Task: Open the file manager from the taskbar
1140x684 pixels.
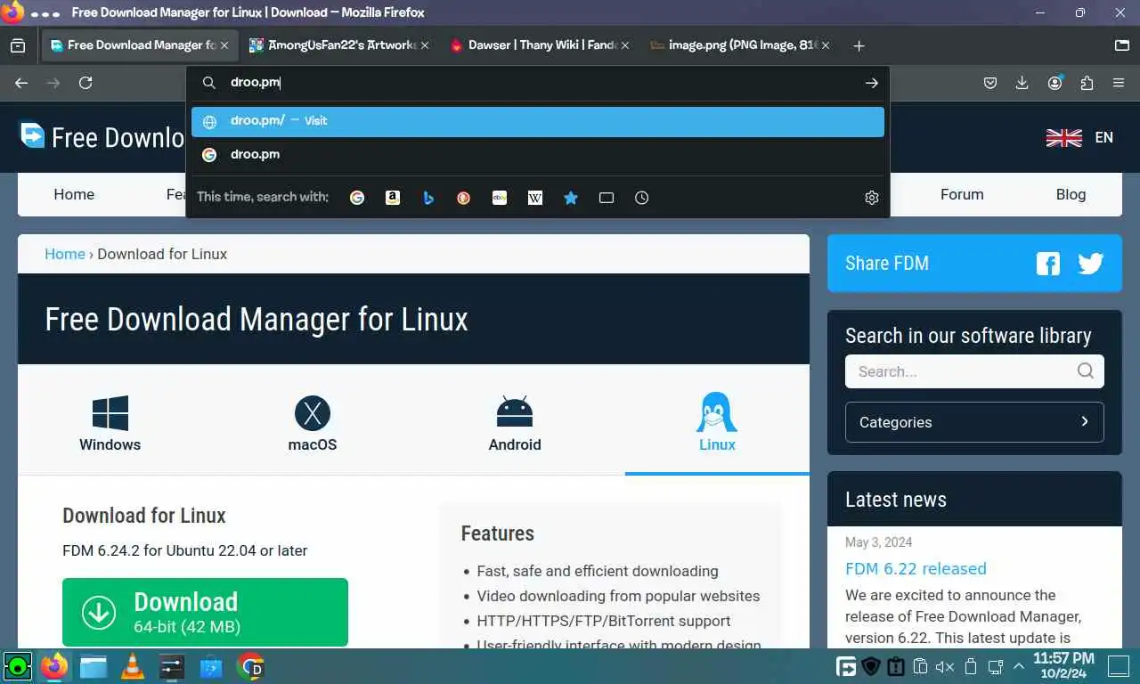Action: 94,666
